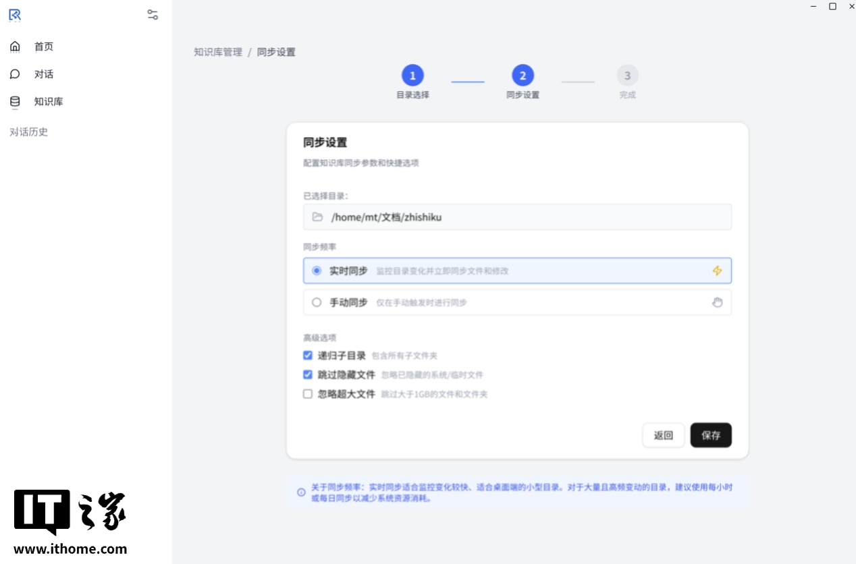Select the 手动同步 radio button

(x=316, y=302)
